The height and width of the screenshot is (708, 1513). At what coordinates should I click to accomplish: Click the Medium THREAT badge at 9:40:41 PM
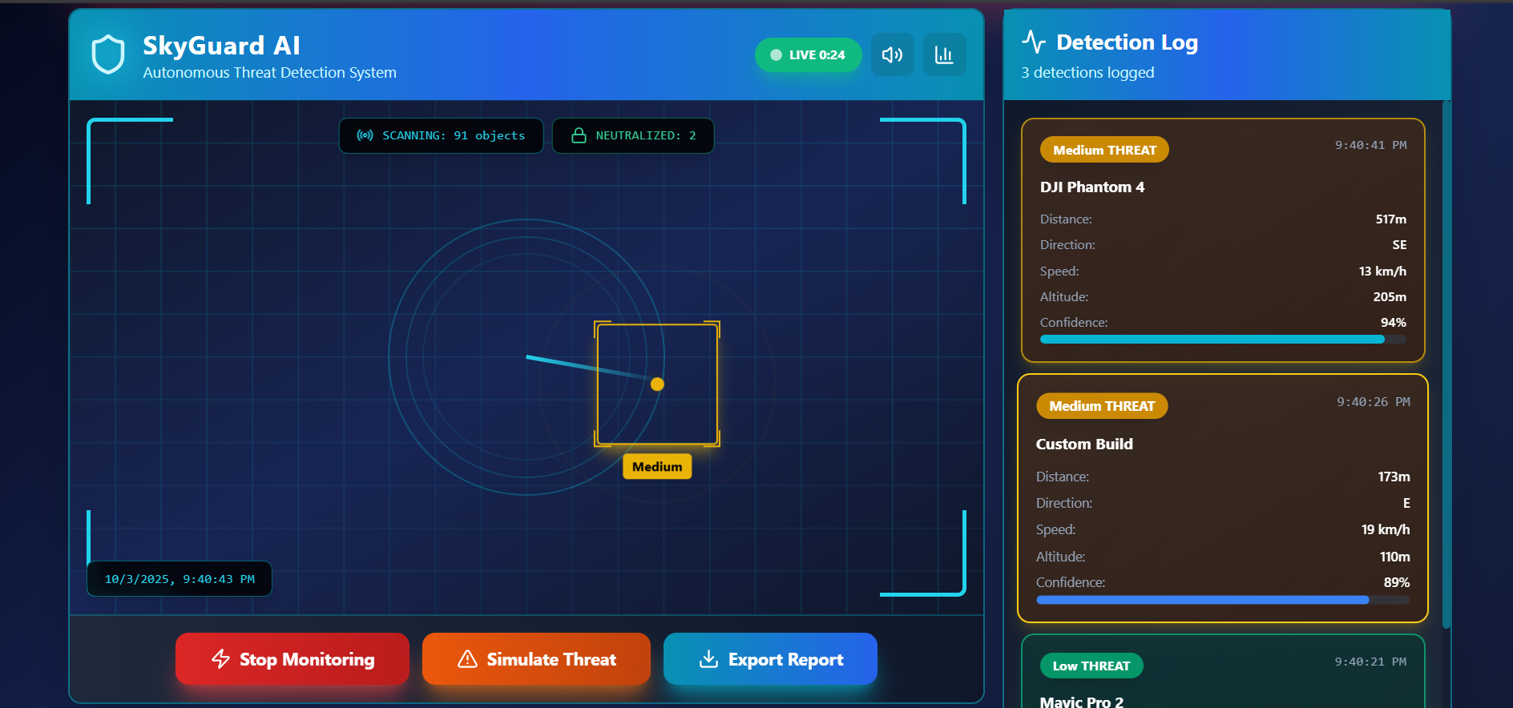point(1104,150)
